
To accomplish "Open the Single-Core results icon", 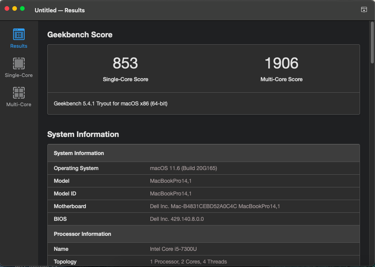I will 19,63.
